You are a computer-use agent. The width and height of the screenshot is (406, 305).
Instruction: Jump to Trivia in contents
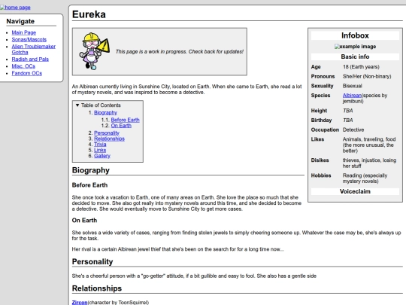coord(100,144)
